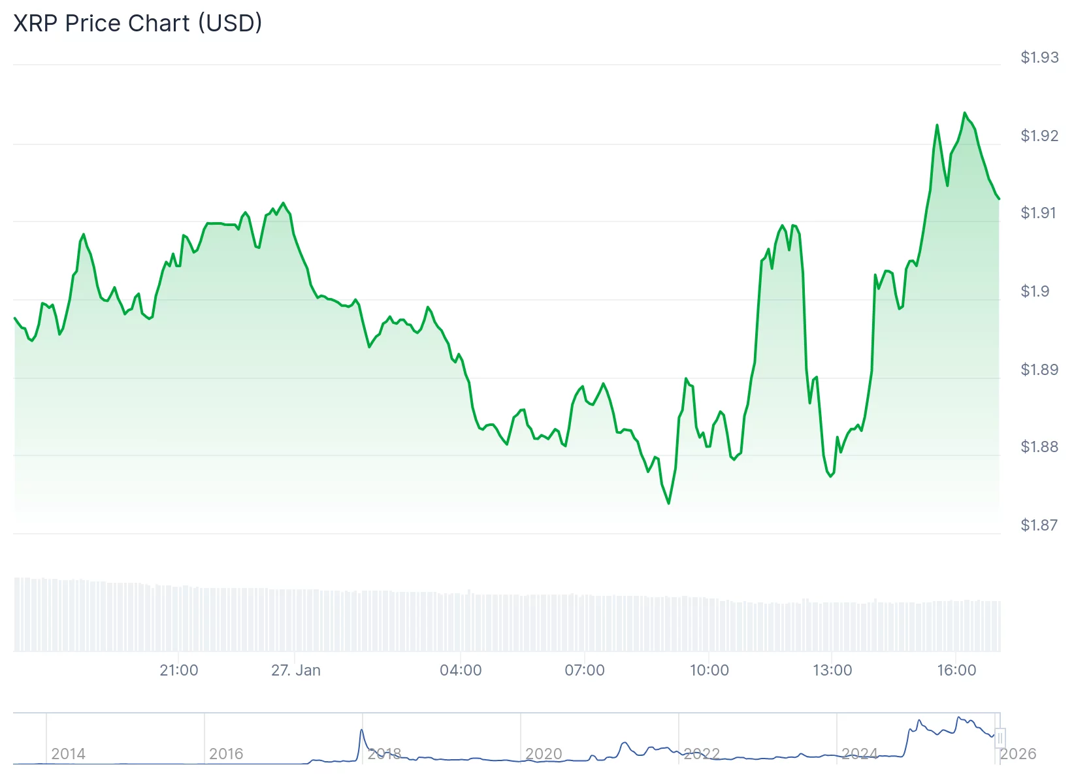Click the 2016 label in the navigator
This screenshot has width=1074, height=784.
[x=226, y=754]
